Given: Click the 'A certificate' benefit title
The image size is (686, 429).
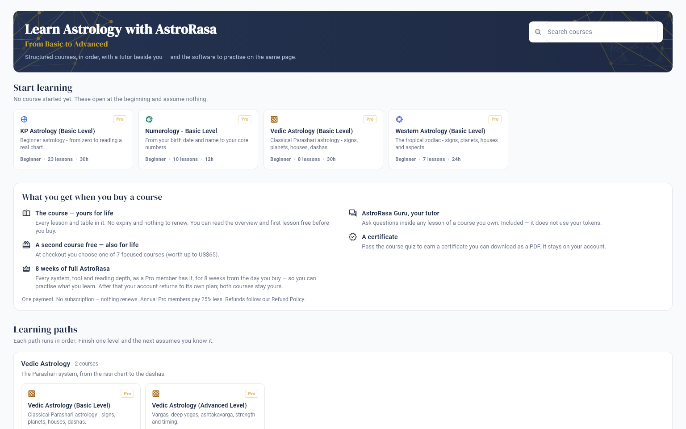Looking at the screenshot, I should [x=380, y=237].
